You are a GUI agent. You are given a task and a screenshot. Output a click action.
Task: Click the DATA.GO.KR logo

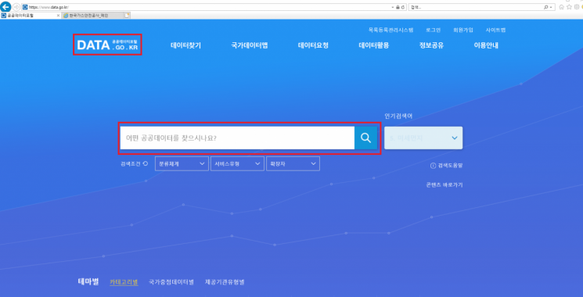107,45
